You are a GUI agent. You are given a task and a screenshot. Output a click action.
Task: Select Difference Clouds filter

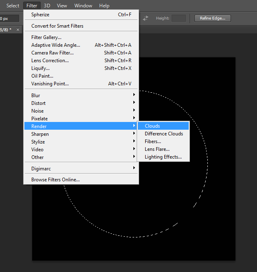tap(163, 134)
